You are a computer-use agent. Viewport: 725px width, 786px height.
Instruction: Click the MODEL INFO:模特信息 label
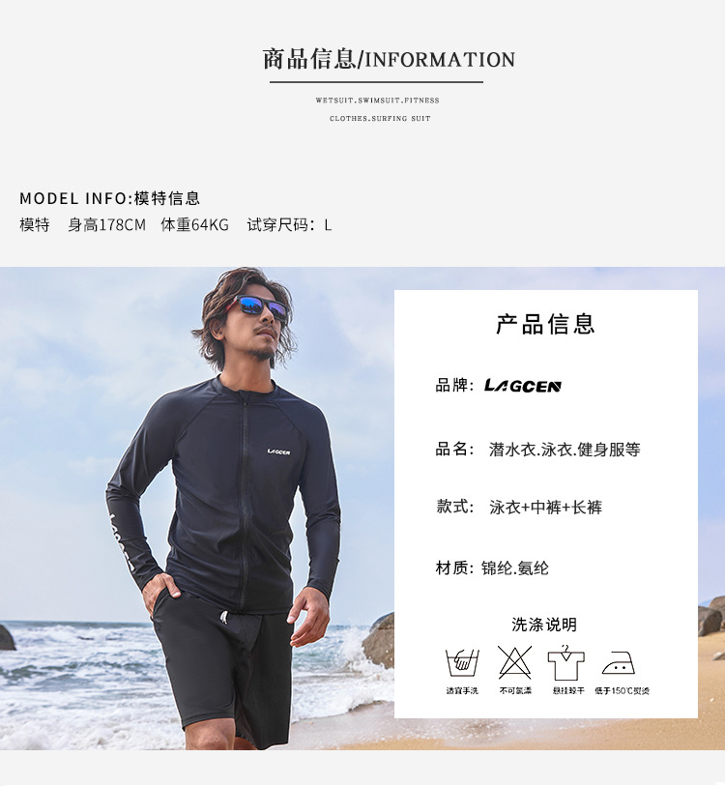point(110,198)
